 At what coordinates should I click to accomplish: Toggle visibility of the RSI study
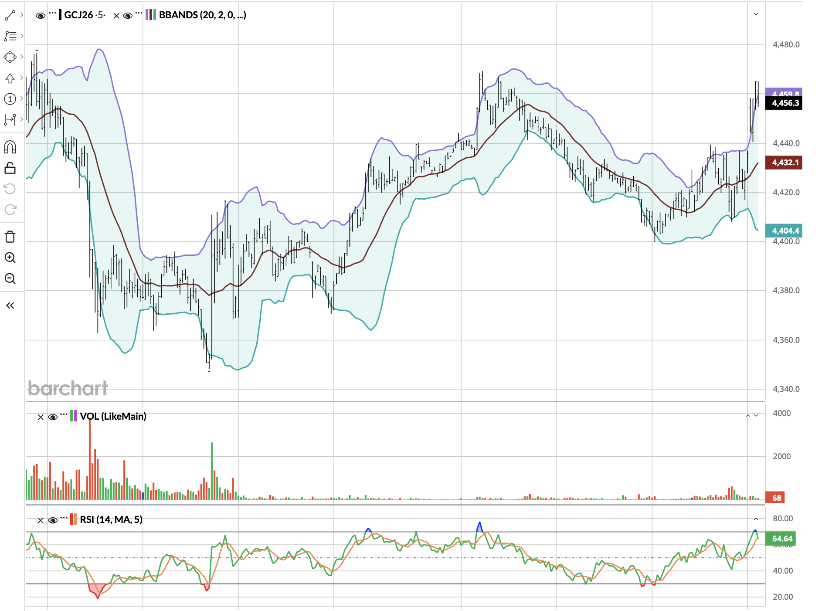pyautogui.click(x=53, y=520)
